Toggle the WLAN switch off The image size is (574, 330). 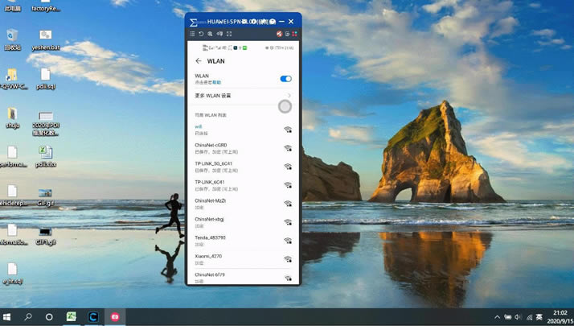click(285, 79)
